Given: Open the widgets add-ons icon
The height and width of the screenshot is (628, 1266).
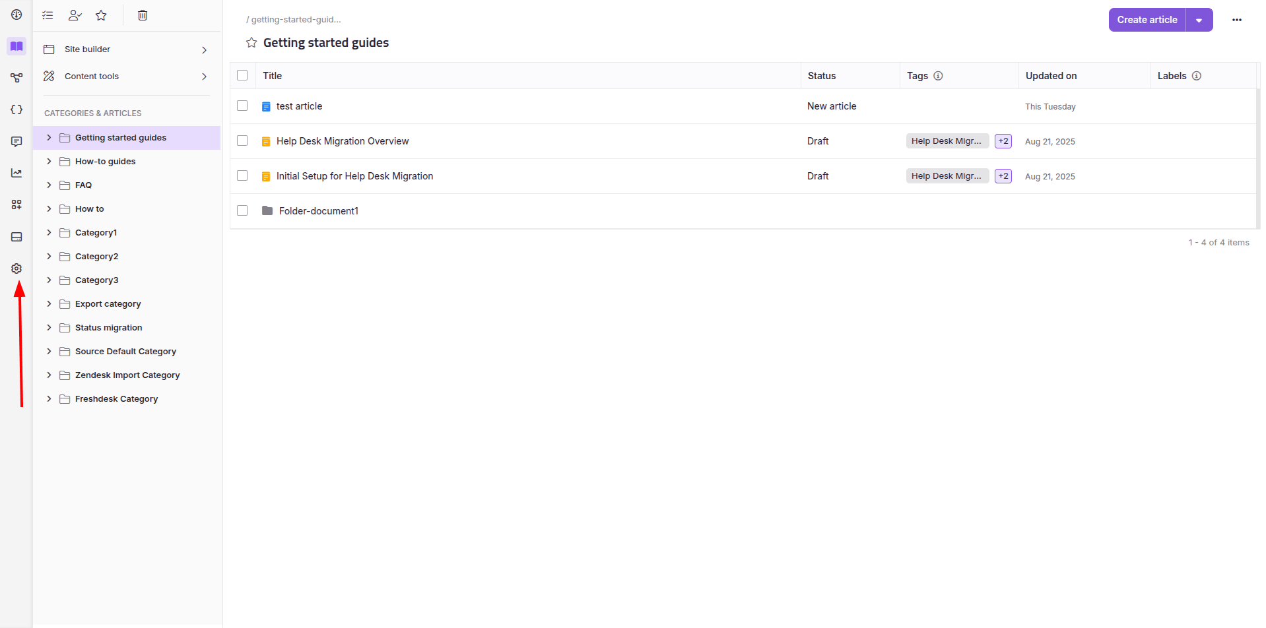Looking at the screenshot, I should 17,204.
